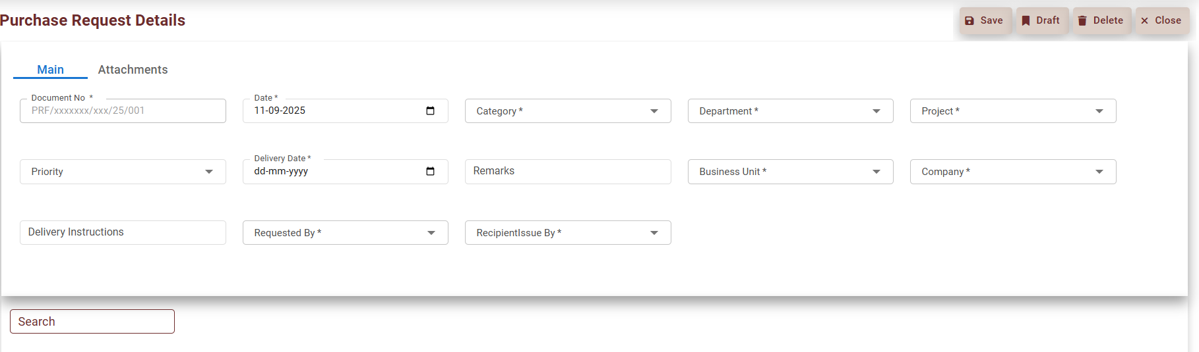Viewport: 1199px width, 352px height.
Task: Click the Save button
Action: point(985,20)
